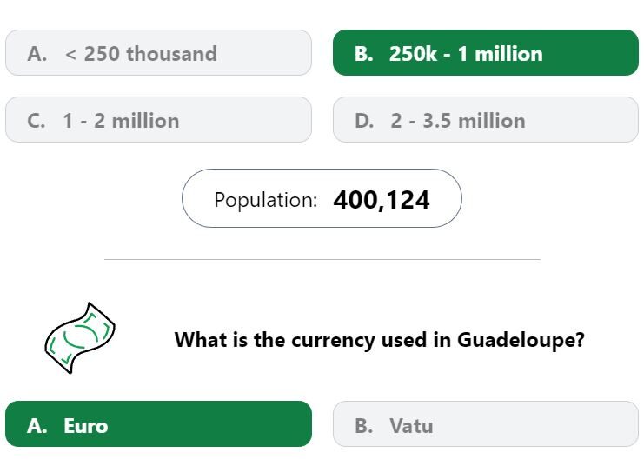Pick the "2 - 3.5 million" option

486,120
